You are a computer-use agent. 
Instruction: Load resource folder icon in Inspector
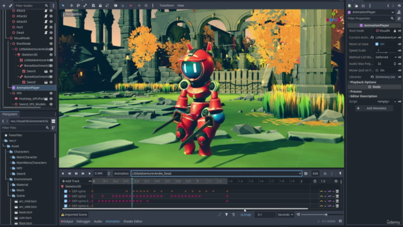click(356, 6)
